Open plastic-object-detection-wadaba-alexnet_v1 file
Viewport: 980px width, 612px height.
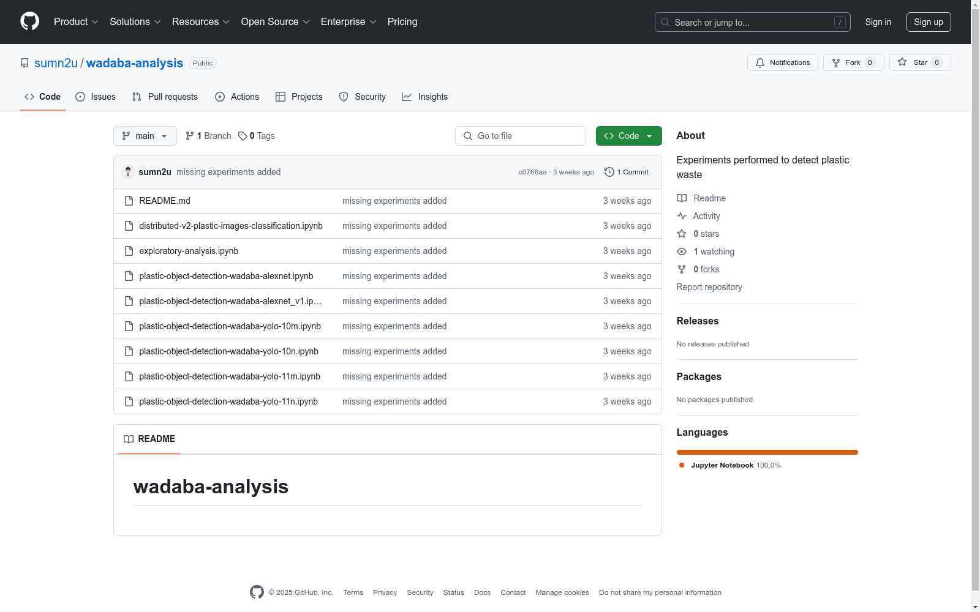(230, 301)
